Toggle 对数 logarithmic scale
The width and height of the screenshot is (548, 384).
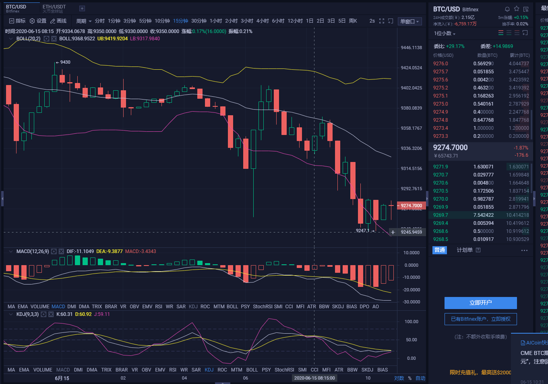[x=399, y=378]
